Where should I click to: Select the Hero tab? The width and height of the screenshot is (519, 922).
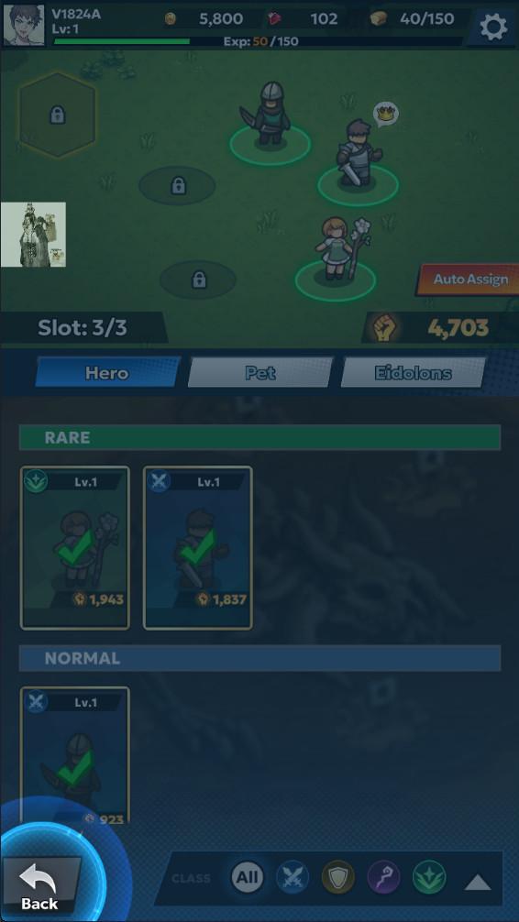tap(107, 373)
